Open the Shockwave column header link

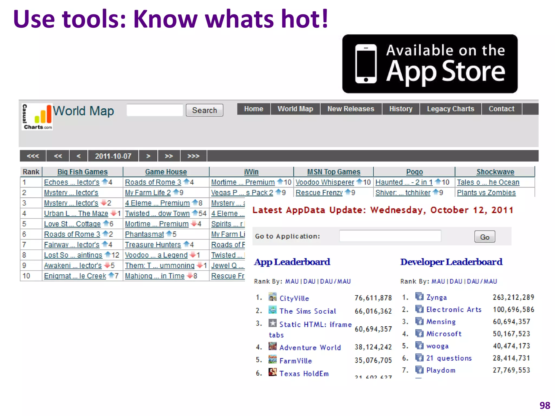pyautogui.click(x=495, y=172)
